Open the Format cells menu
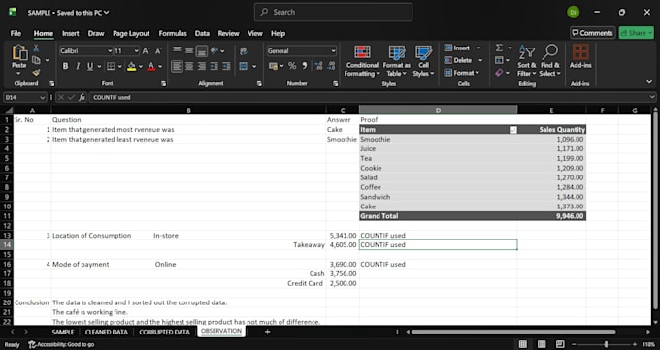Screen dimensions: 660x350 pyautogui.click(x=462, y=73)
